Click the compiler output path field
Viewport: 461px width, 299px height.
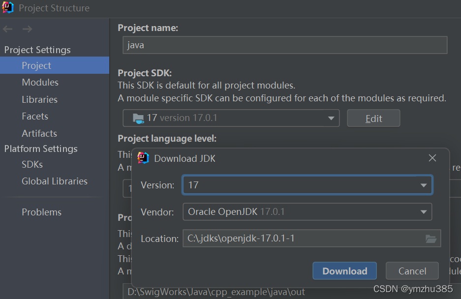tap(292, 292)
